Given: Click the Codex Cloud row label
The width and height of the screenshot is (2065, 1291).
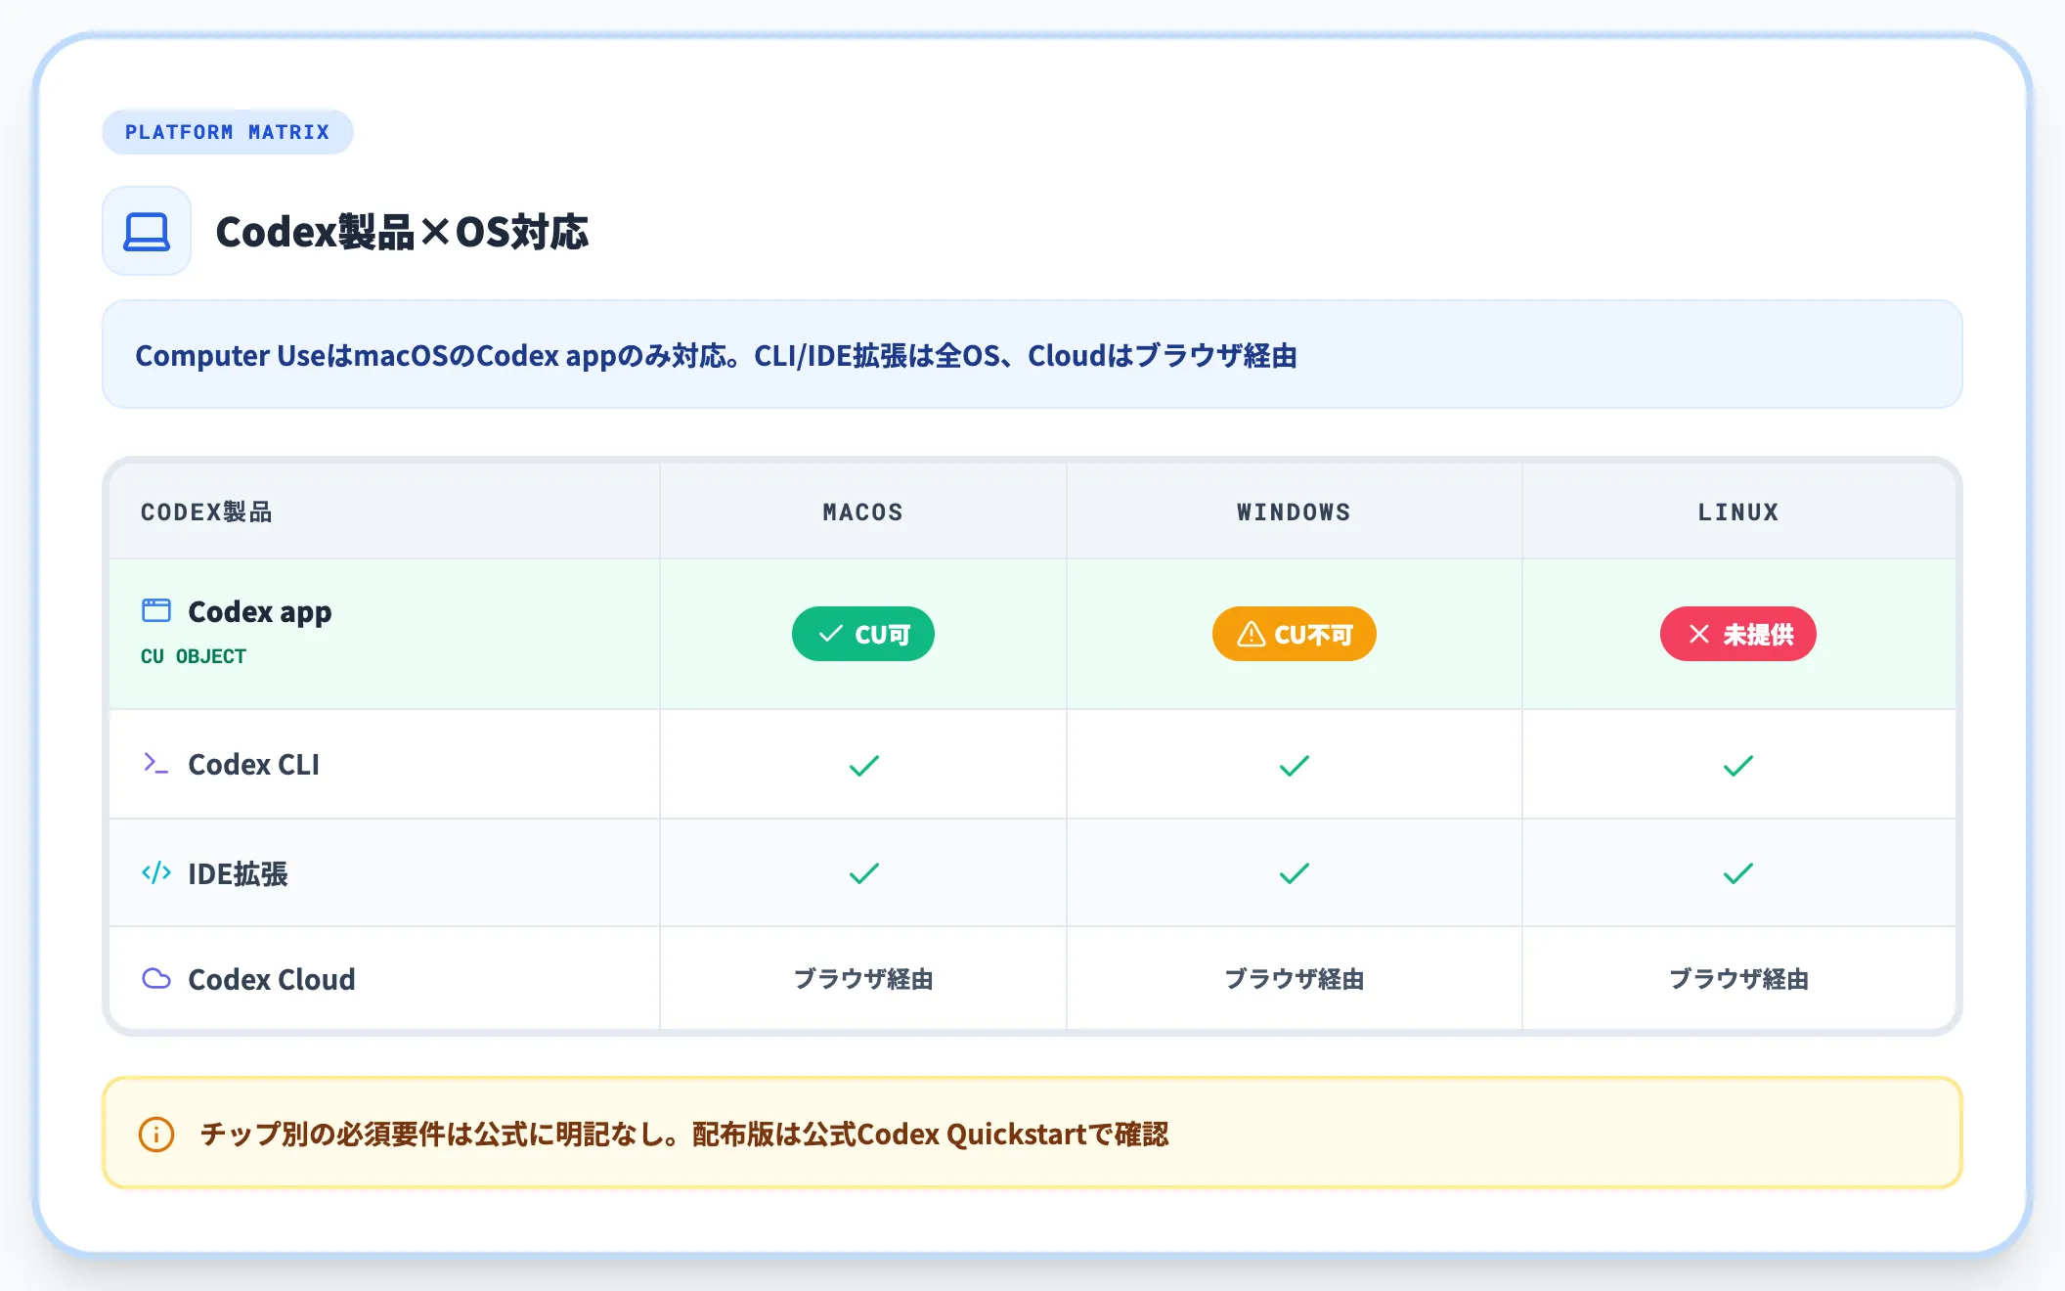Looking at the screenshot, I should tap(272, 979).
